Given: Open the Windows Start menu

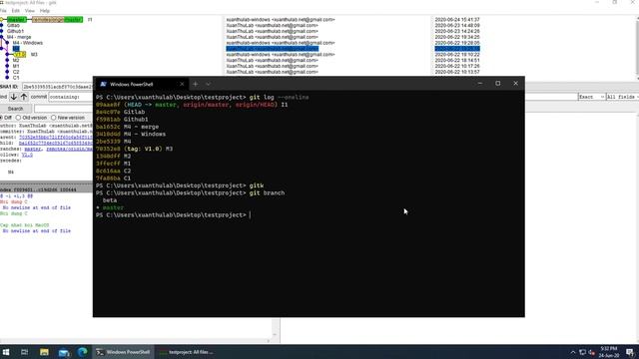Looking at the screenshot, I should (6, 352).
